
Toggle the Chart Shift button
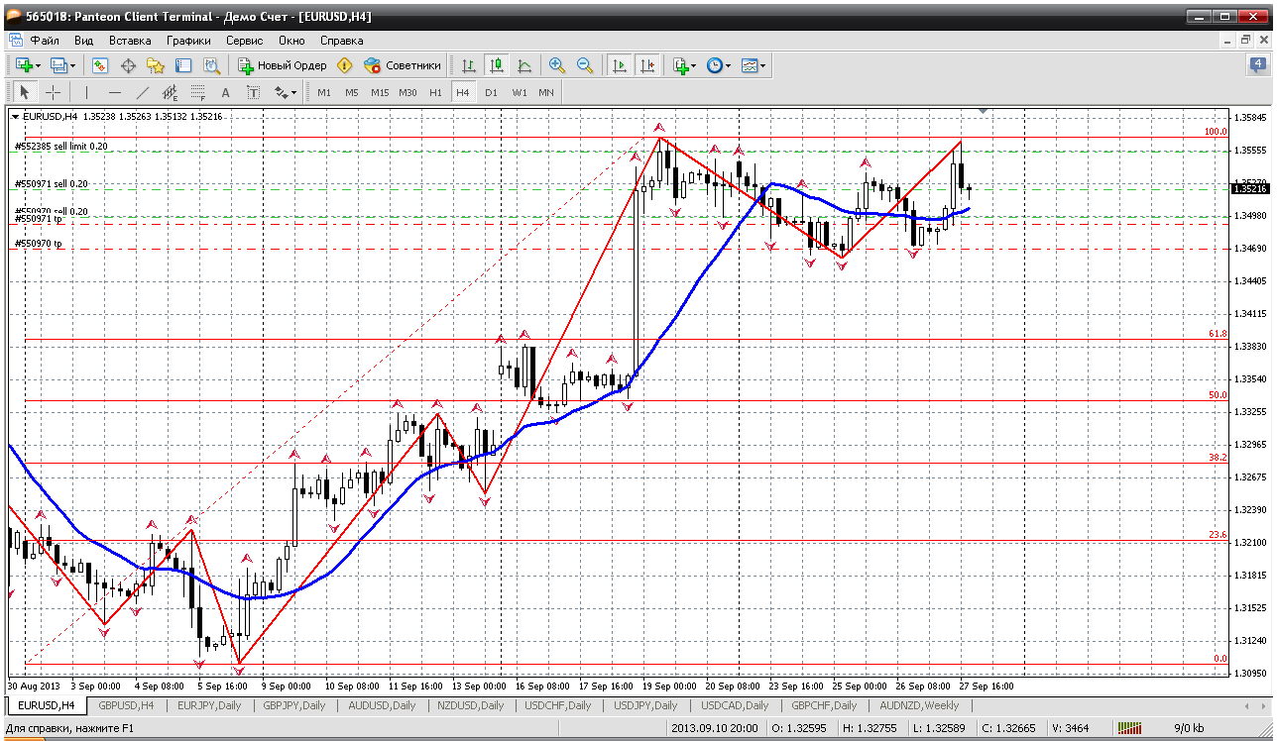pyautogui.click(x=647, y=65)
